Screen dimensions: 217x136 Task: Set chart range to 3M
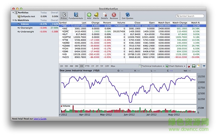pos(77,66)
